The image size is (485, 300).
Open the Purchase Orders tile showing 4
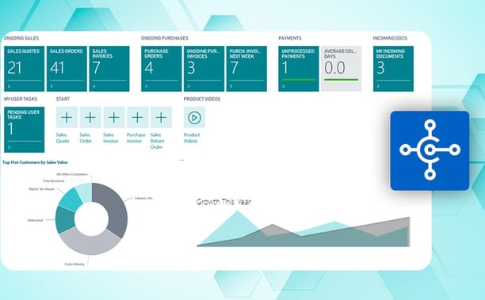[162, 69]
